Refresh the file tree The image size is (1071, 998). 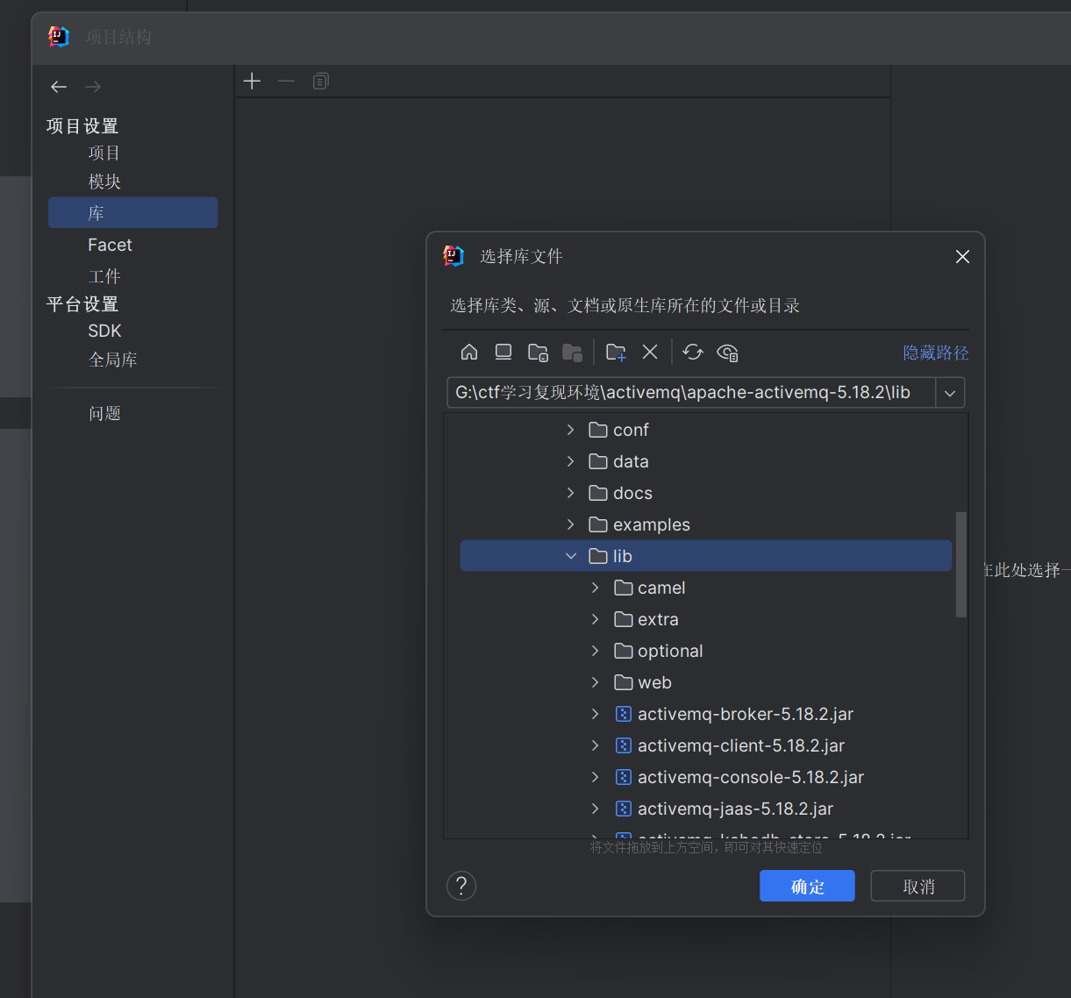point(693,353)
